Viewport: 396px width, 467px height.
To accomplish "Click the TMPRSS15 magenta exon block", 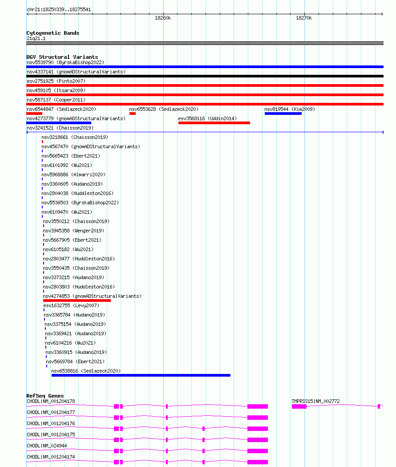I will (x=299, y=406).
